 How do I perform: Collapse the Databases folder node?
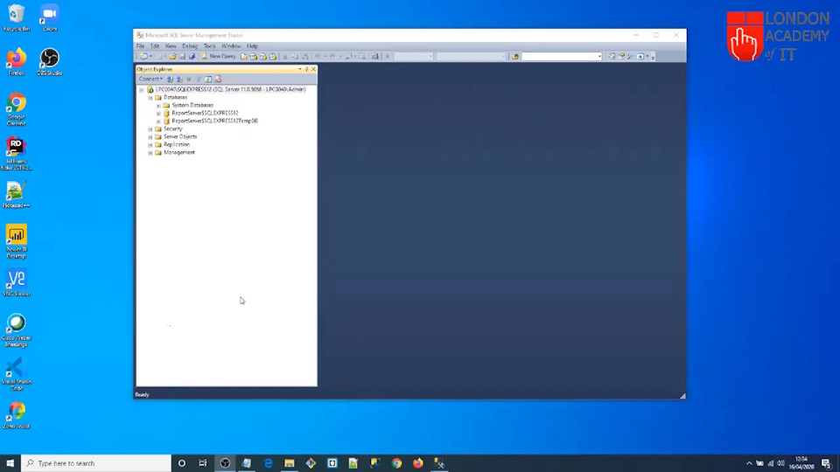[150, 98]
